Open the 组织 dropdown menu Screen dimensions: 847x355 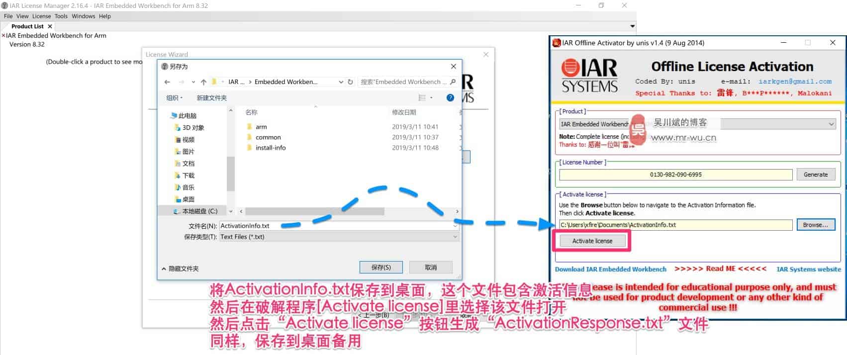point(175,98)
